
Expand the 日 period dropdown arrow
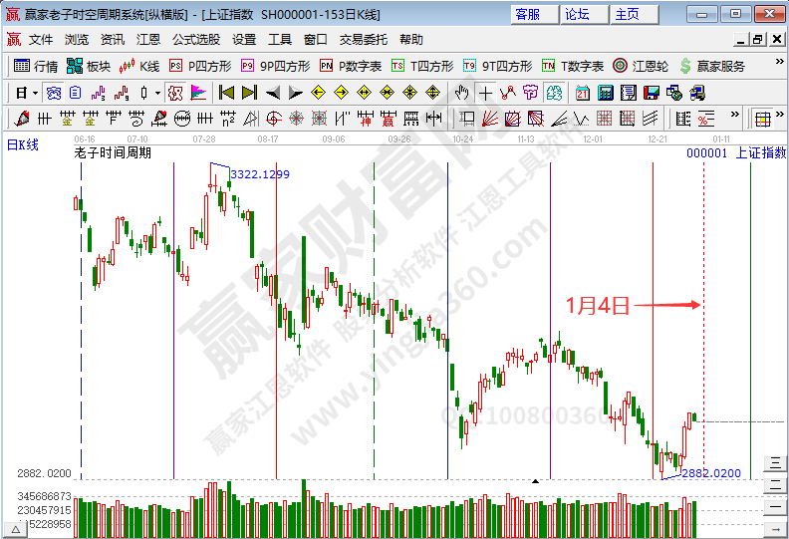point(36,93)
